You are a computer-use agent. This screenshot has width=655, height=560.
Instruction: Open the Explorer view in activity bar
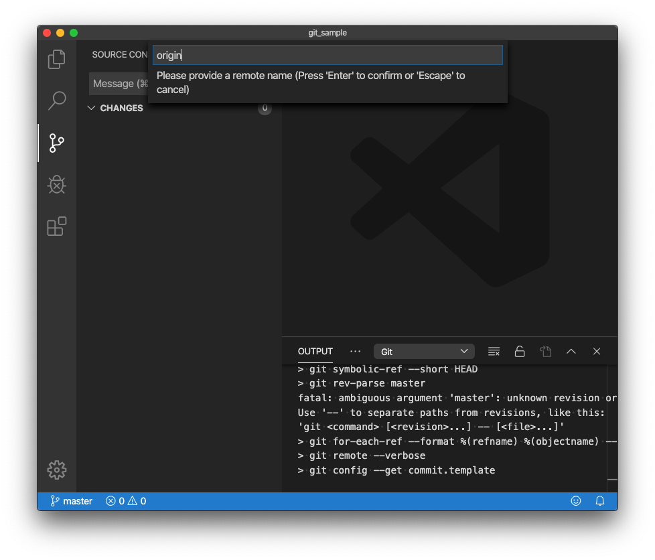click(57, 59)
